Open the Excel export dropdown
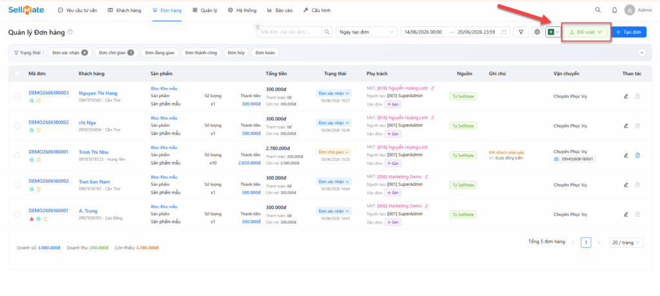 tap(553, 32)
